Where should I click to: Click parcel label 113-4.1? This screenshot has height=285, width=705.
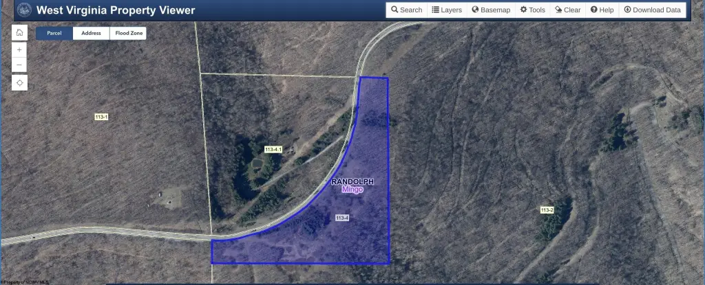click(273, 150)
